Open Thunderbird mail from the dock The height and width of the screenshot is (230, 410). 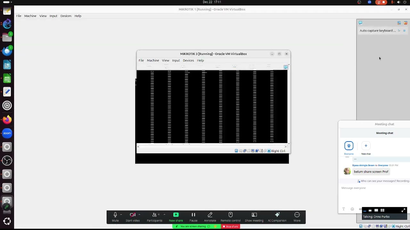[7, 51]
